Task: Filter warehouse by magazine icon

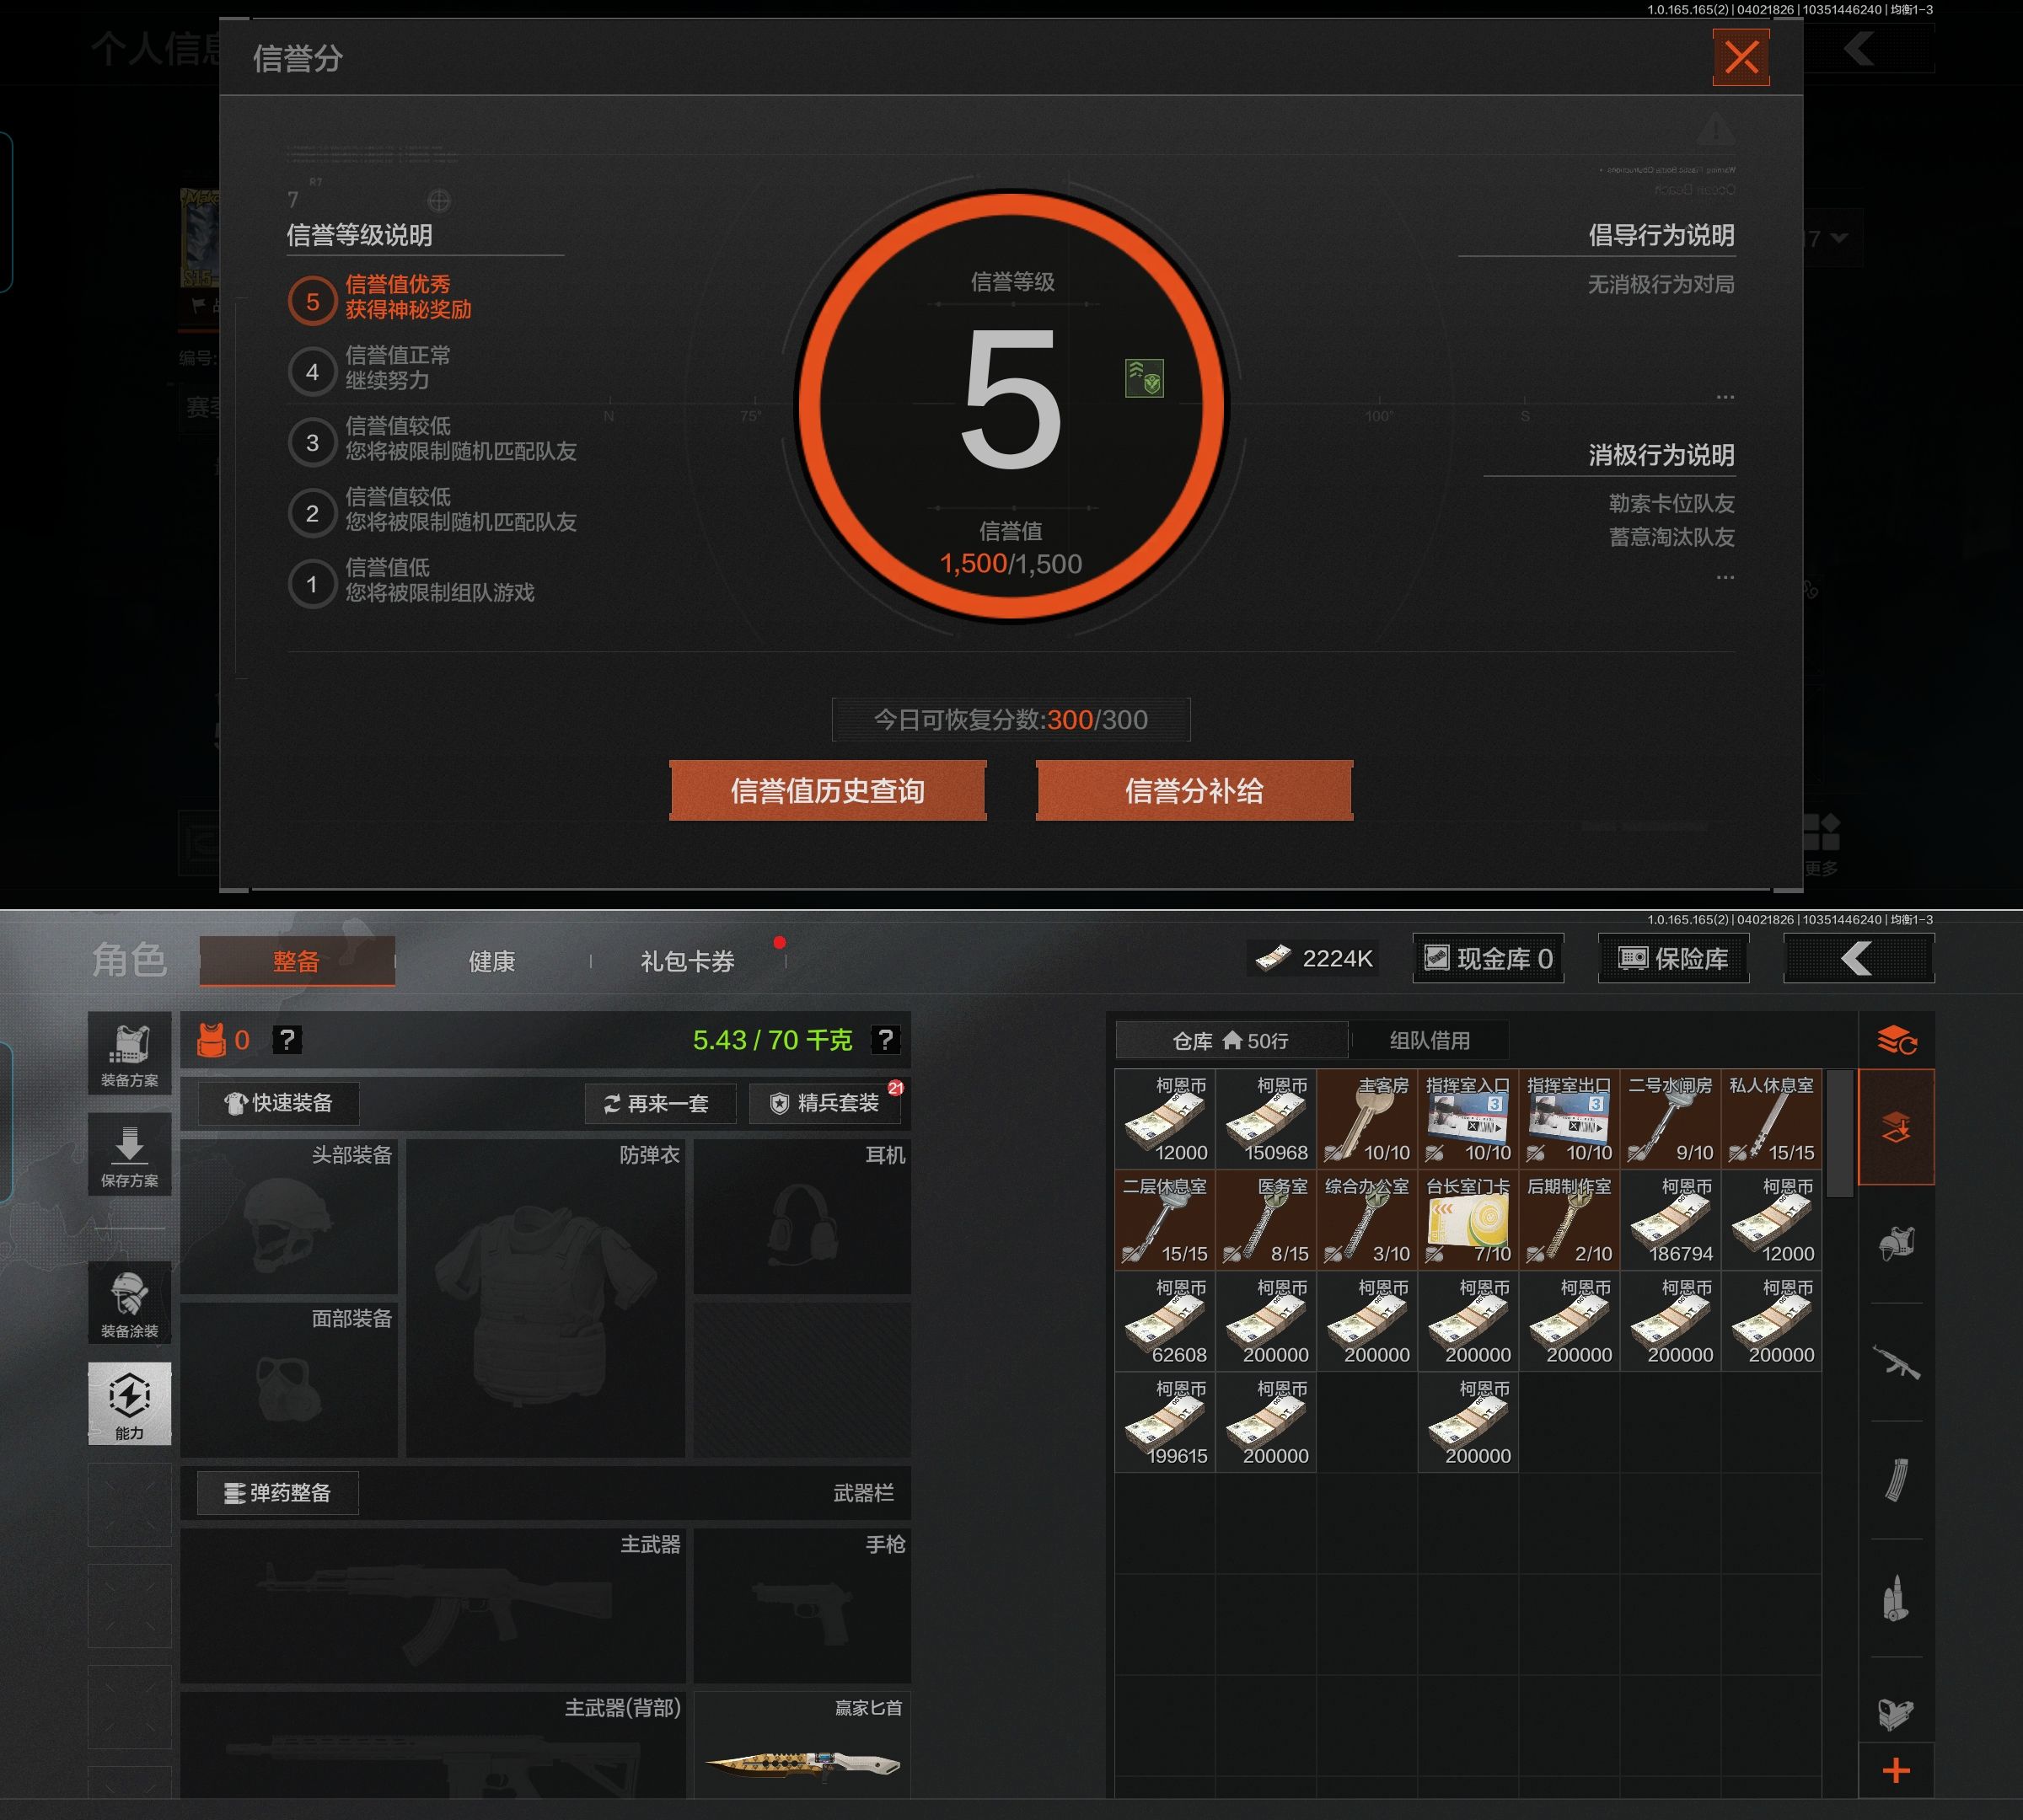Action: pos(1896,1480)
